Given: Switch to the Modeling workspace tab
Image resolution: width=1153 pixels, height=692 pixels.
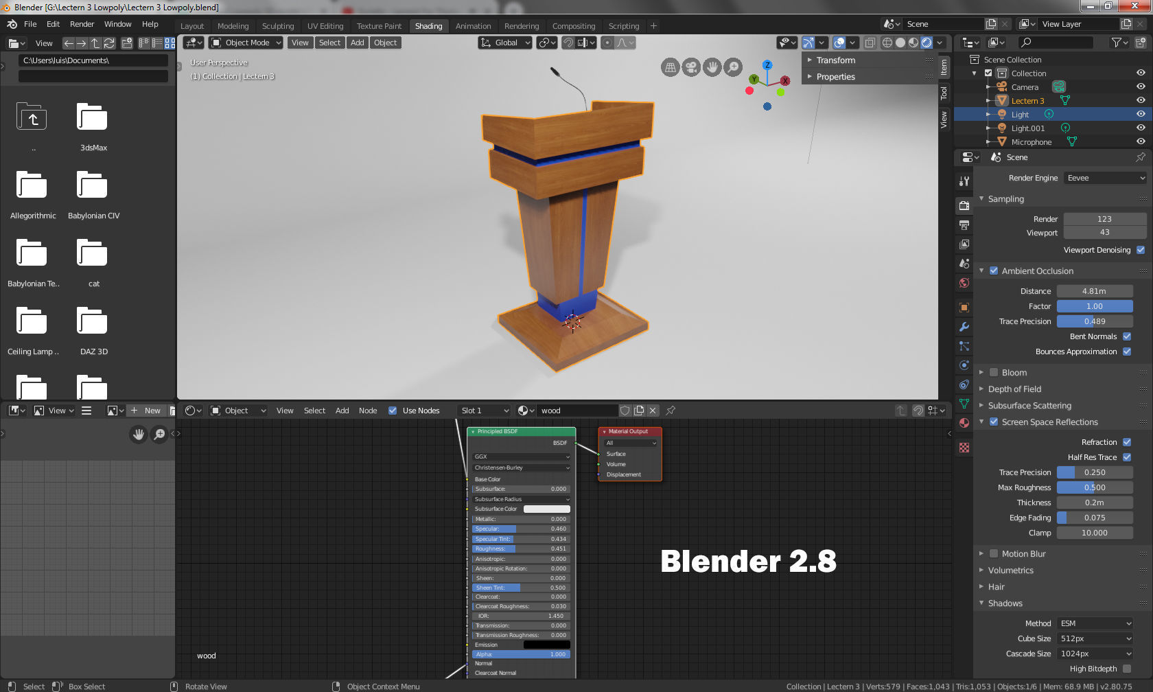Looking at the screenshot, I should coord(233,26).
